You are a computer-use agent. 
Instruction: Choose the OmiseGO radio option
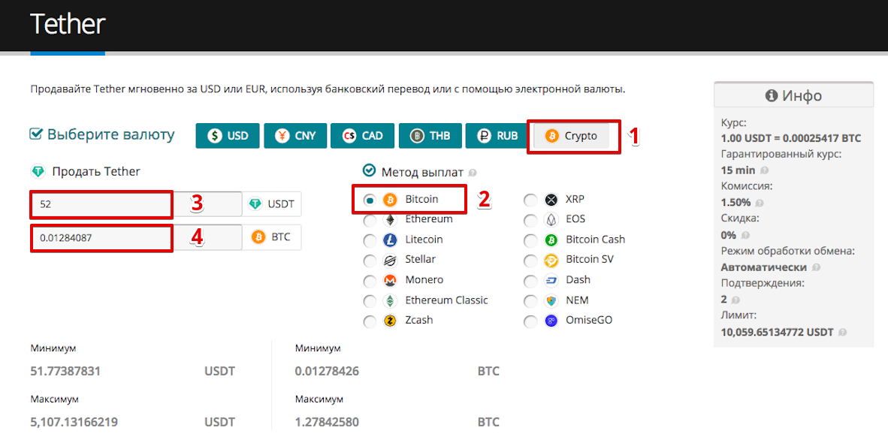[530, 321]
